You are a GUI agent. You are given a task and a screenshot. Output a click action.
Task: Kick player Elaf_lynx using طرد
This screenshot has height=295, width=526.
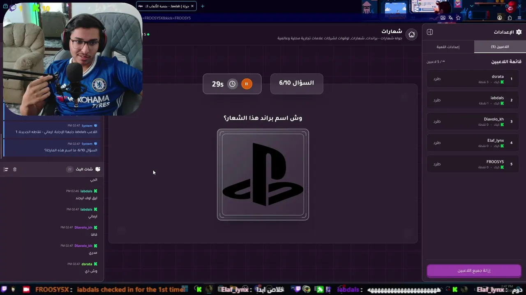click(x=437, y=143)
